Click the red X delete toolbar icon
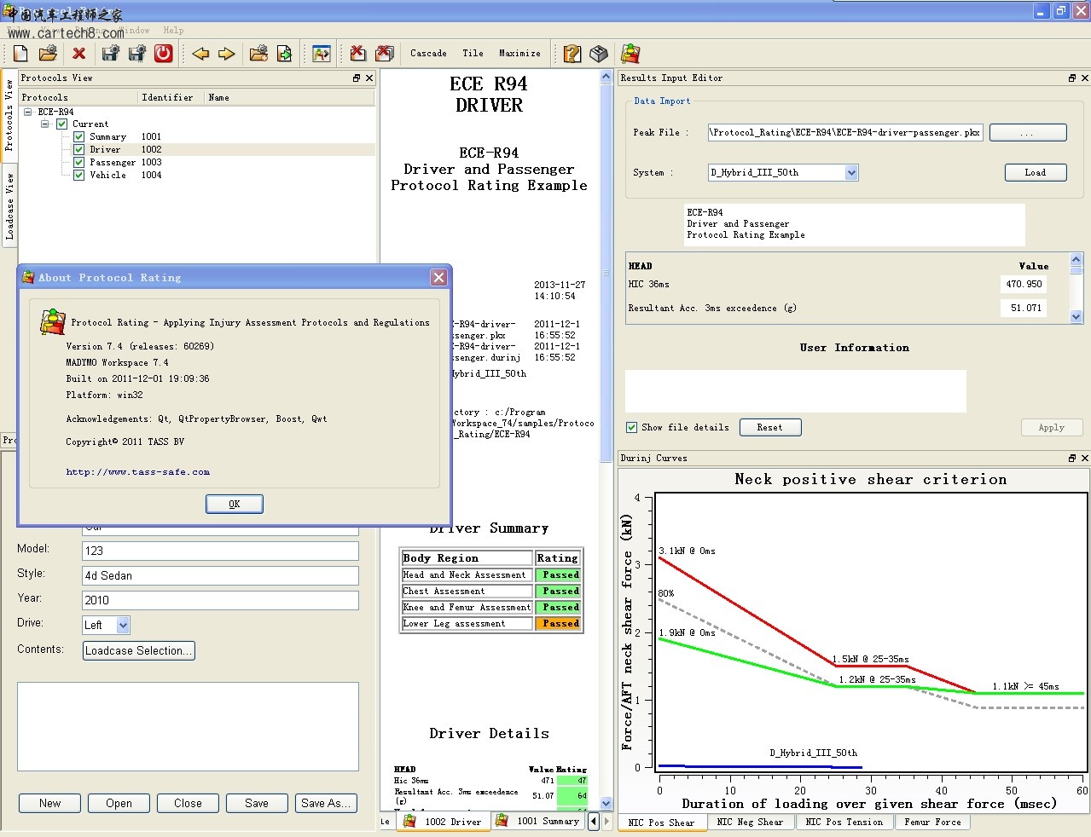This screenshot has height=837, width=1091. (79, 54)
